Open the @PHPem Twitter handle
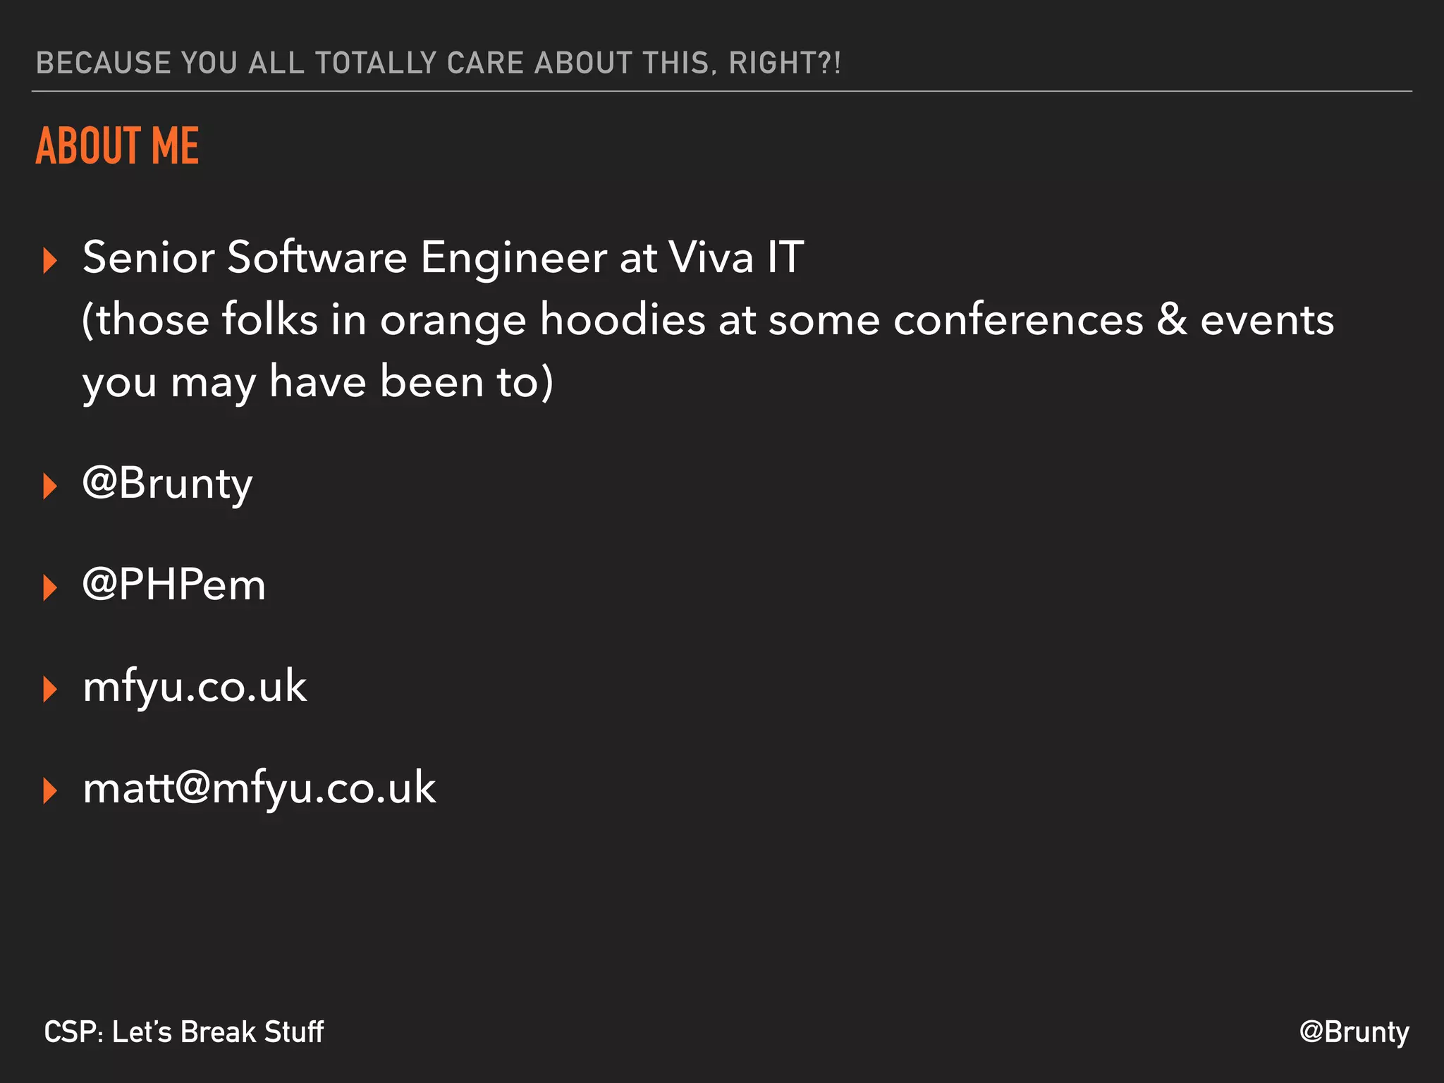Image resolution: width=1444 pixels, height=1083 pixels. pyautogui.click(x=174, y=585)
